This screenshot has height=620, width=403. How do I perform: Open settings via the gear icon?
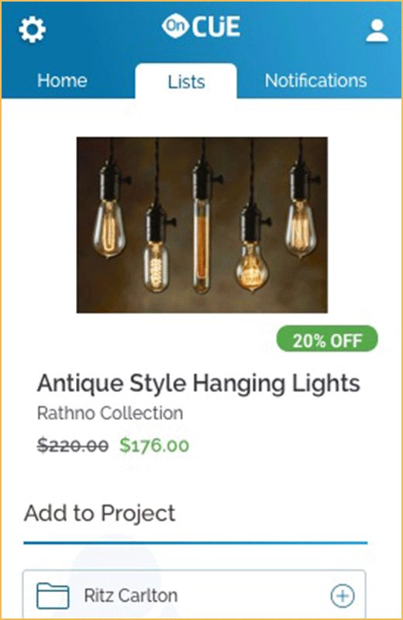point(32,29)
